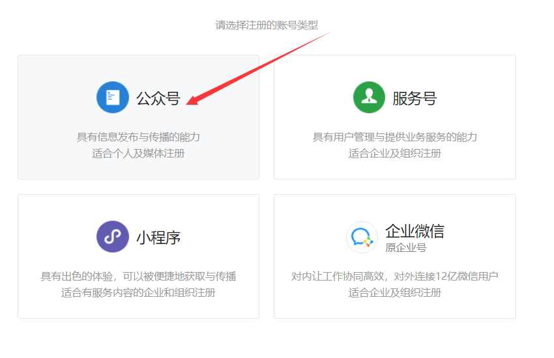The width and height of the screenshot is (554, 358).
Task: Click 适合企业及组织注册 under 企业微信
Action: click(395, 292)
